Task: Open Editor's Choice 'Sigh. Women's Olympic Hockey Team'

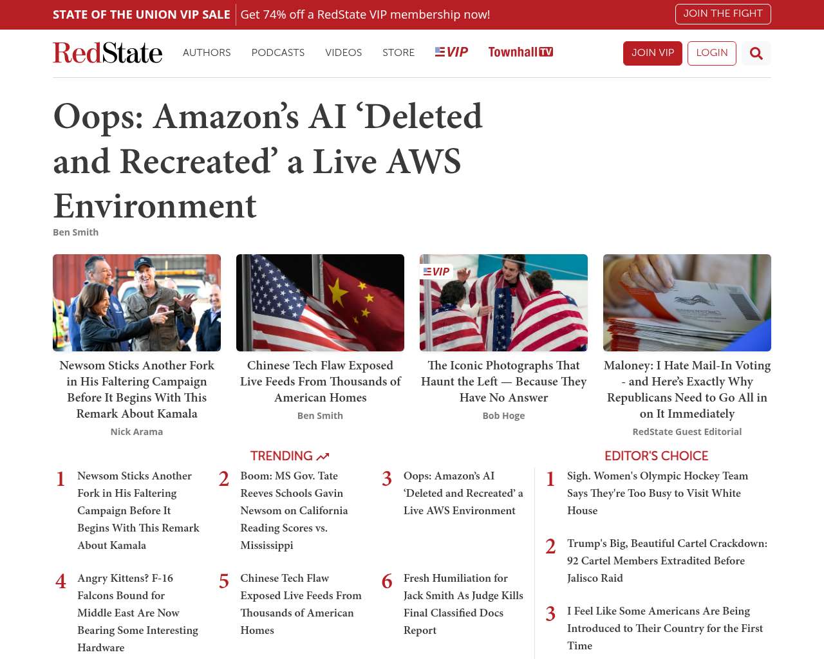Action: pos(657,493)
